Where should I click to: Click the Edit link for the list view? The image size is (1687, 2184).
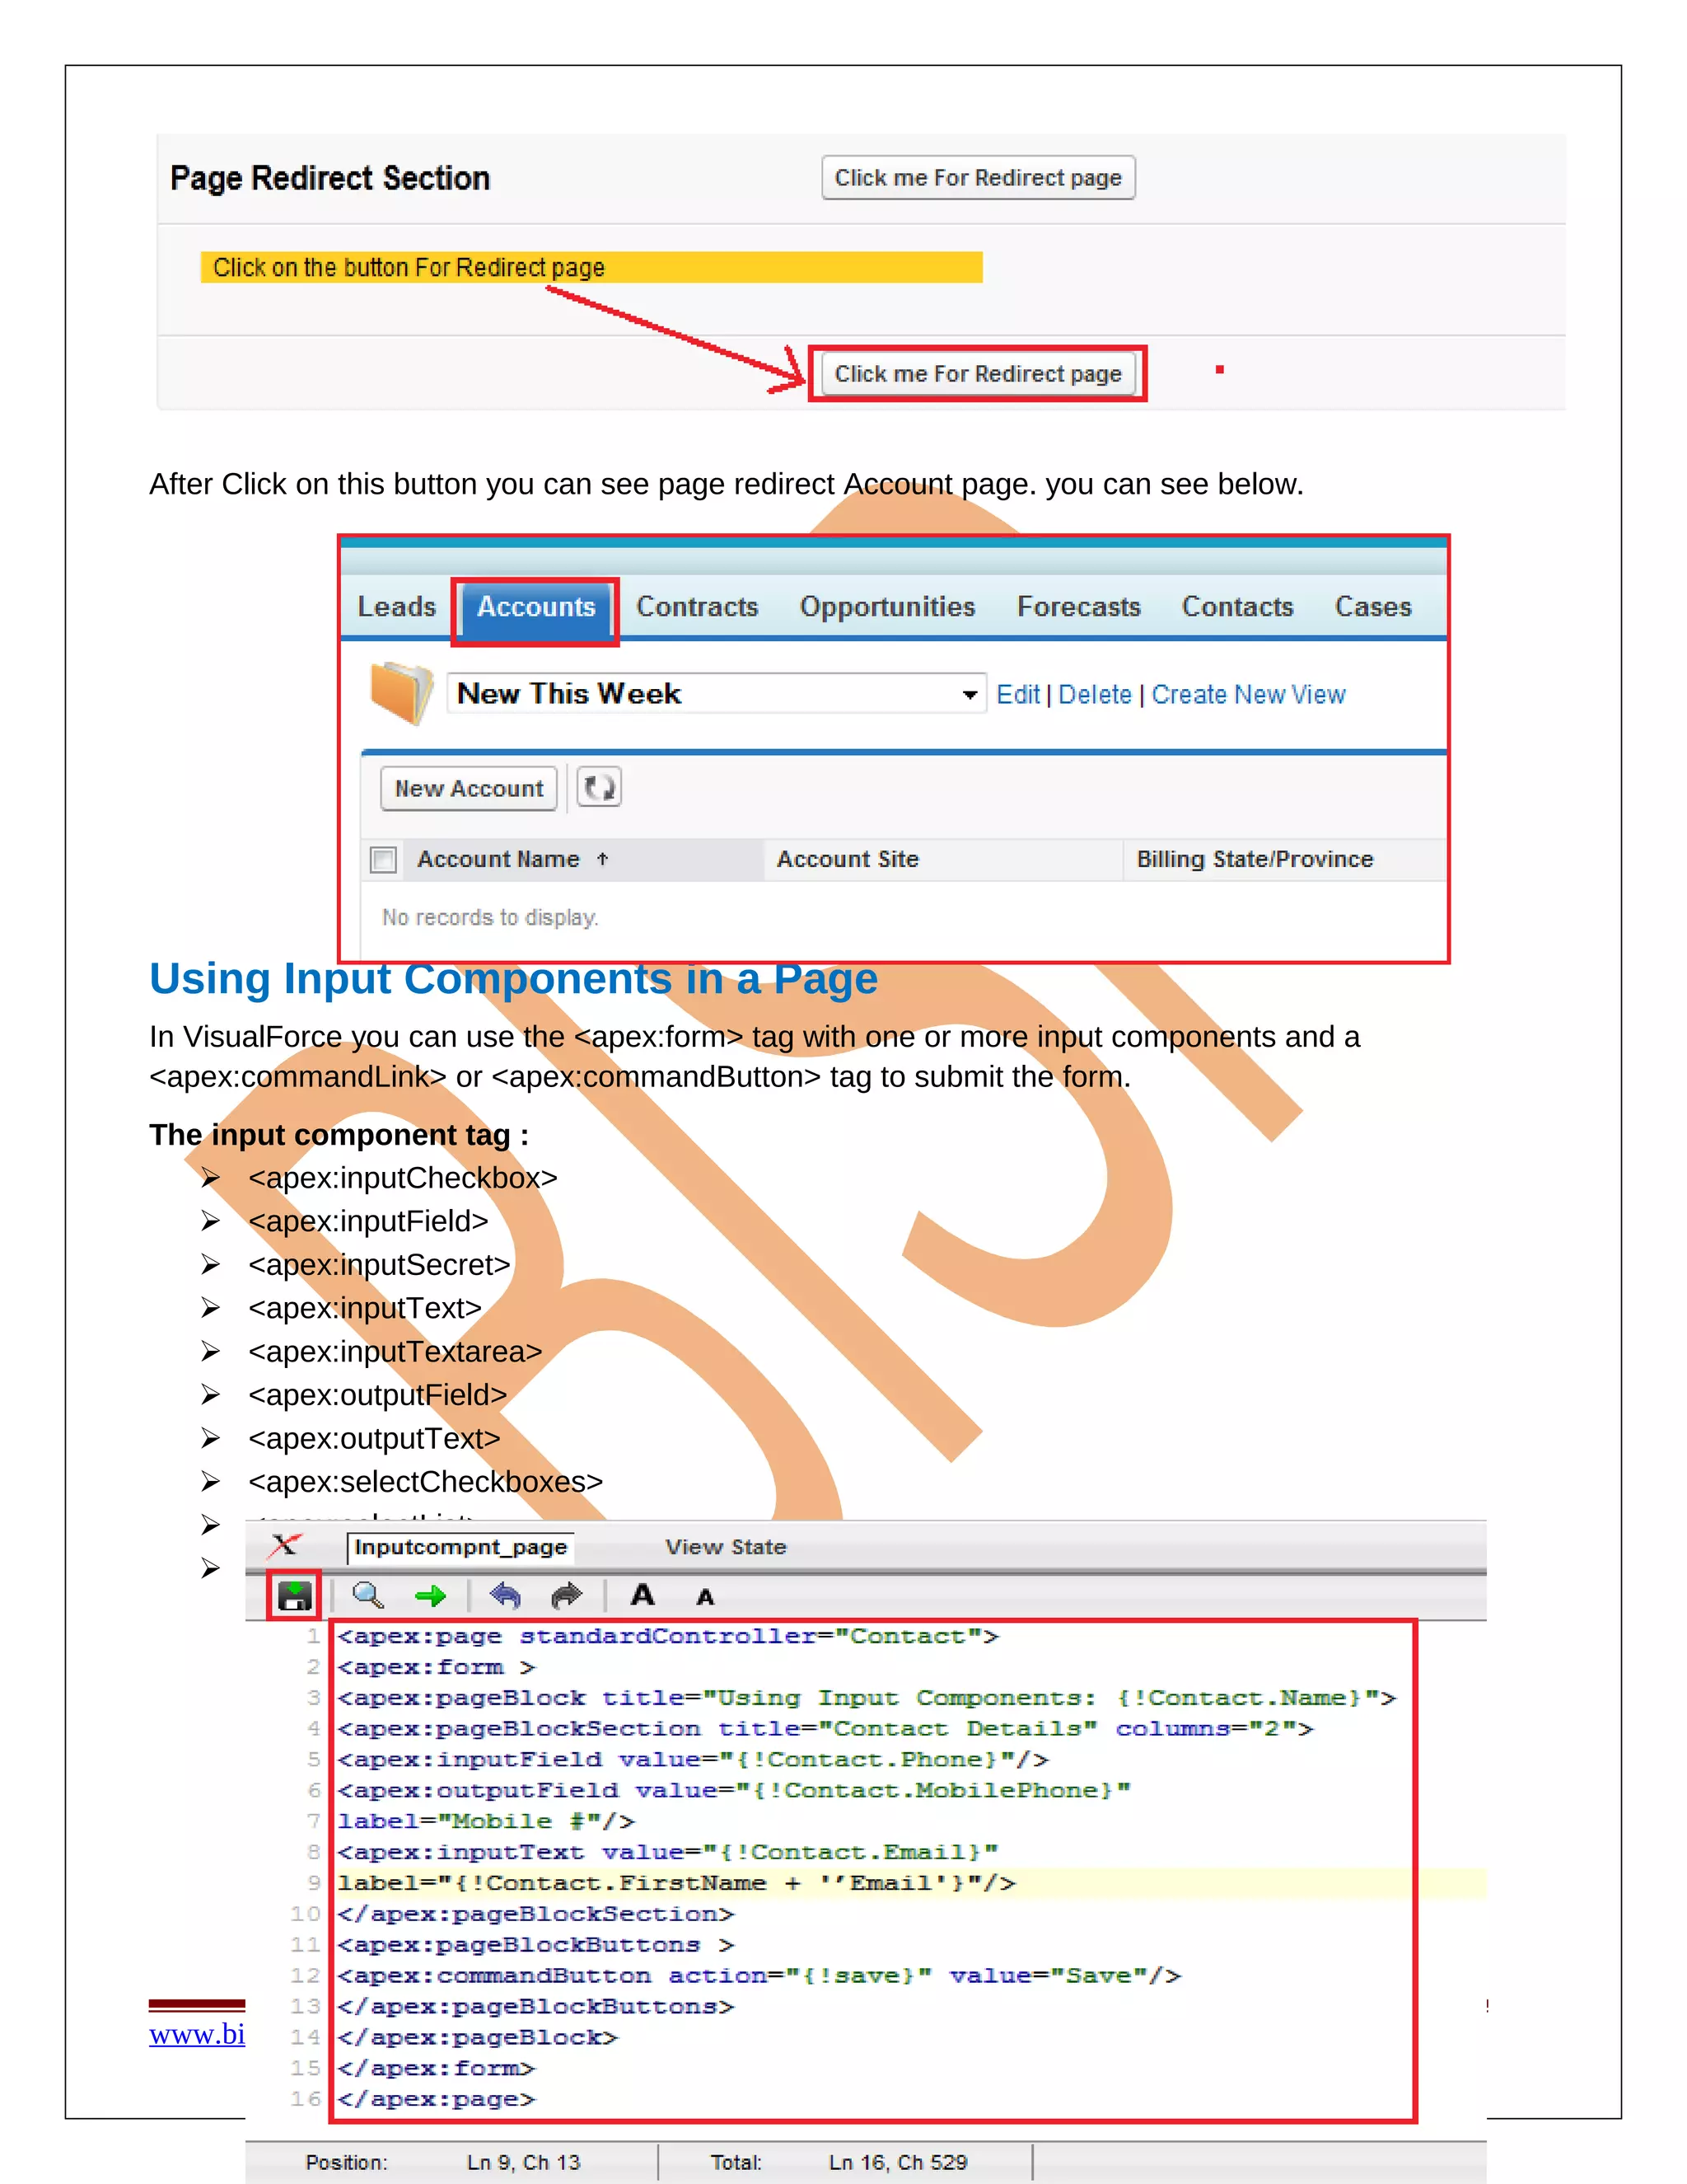click(x=1018, y=694)
